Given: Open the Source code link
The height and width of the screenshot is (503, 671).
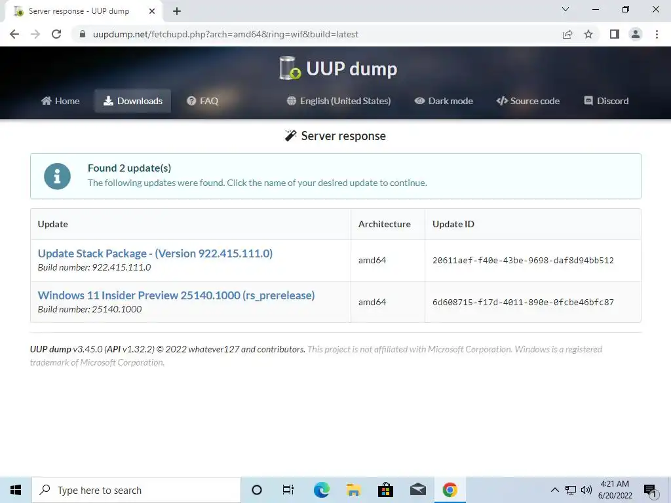Looking at the screenshot, I should pos(527,101).
